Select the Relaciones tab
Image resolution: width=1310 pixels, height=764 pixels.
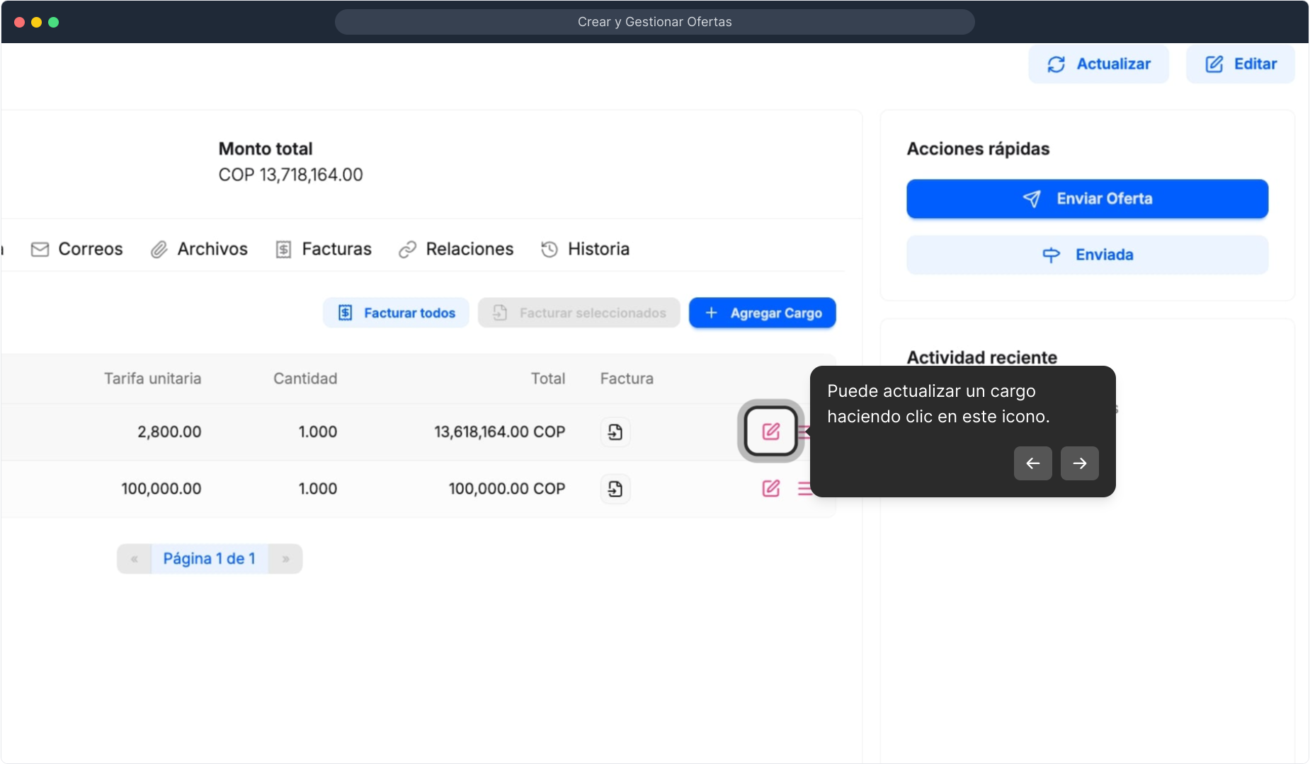pos(456,249)
